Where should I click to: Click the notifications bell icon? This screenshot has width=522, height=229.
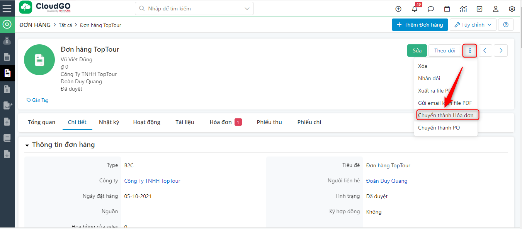tap(415, 9)
